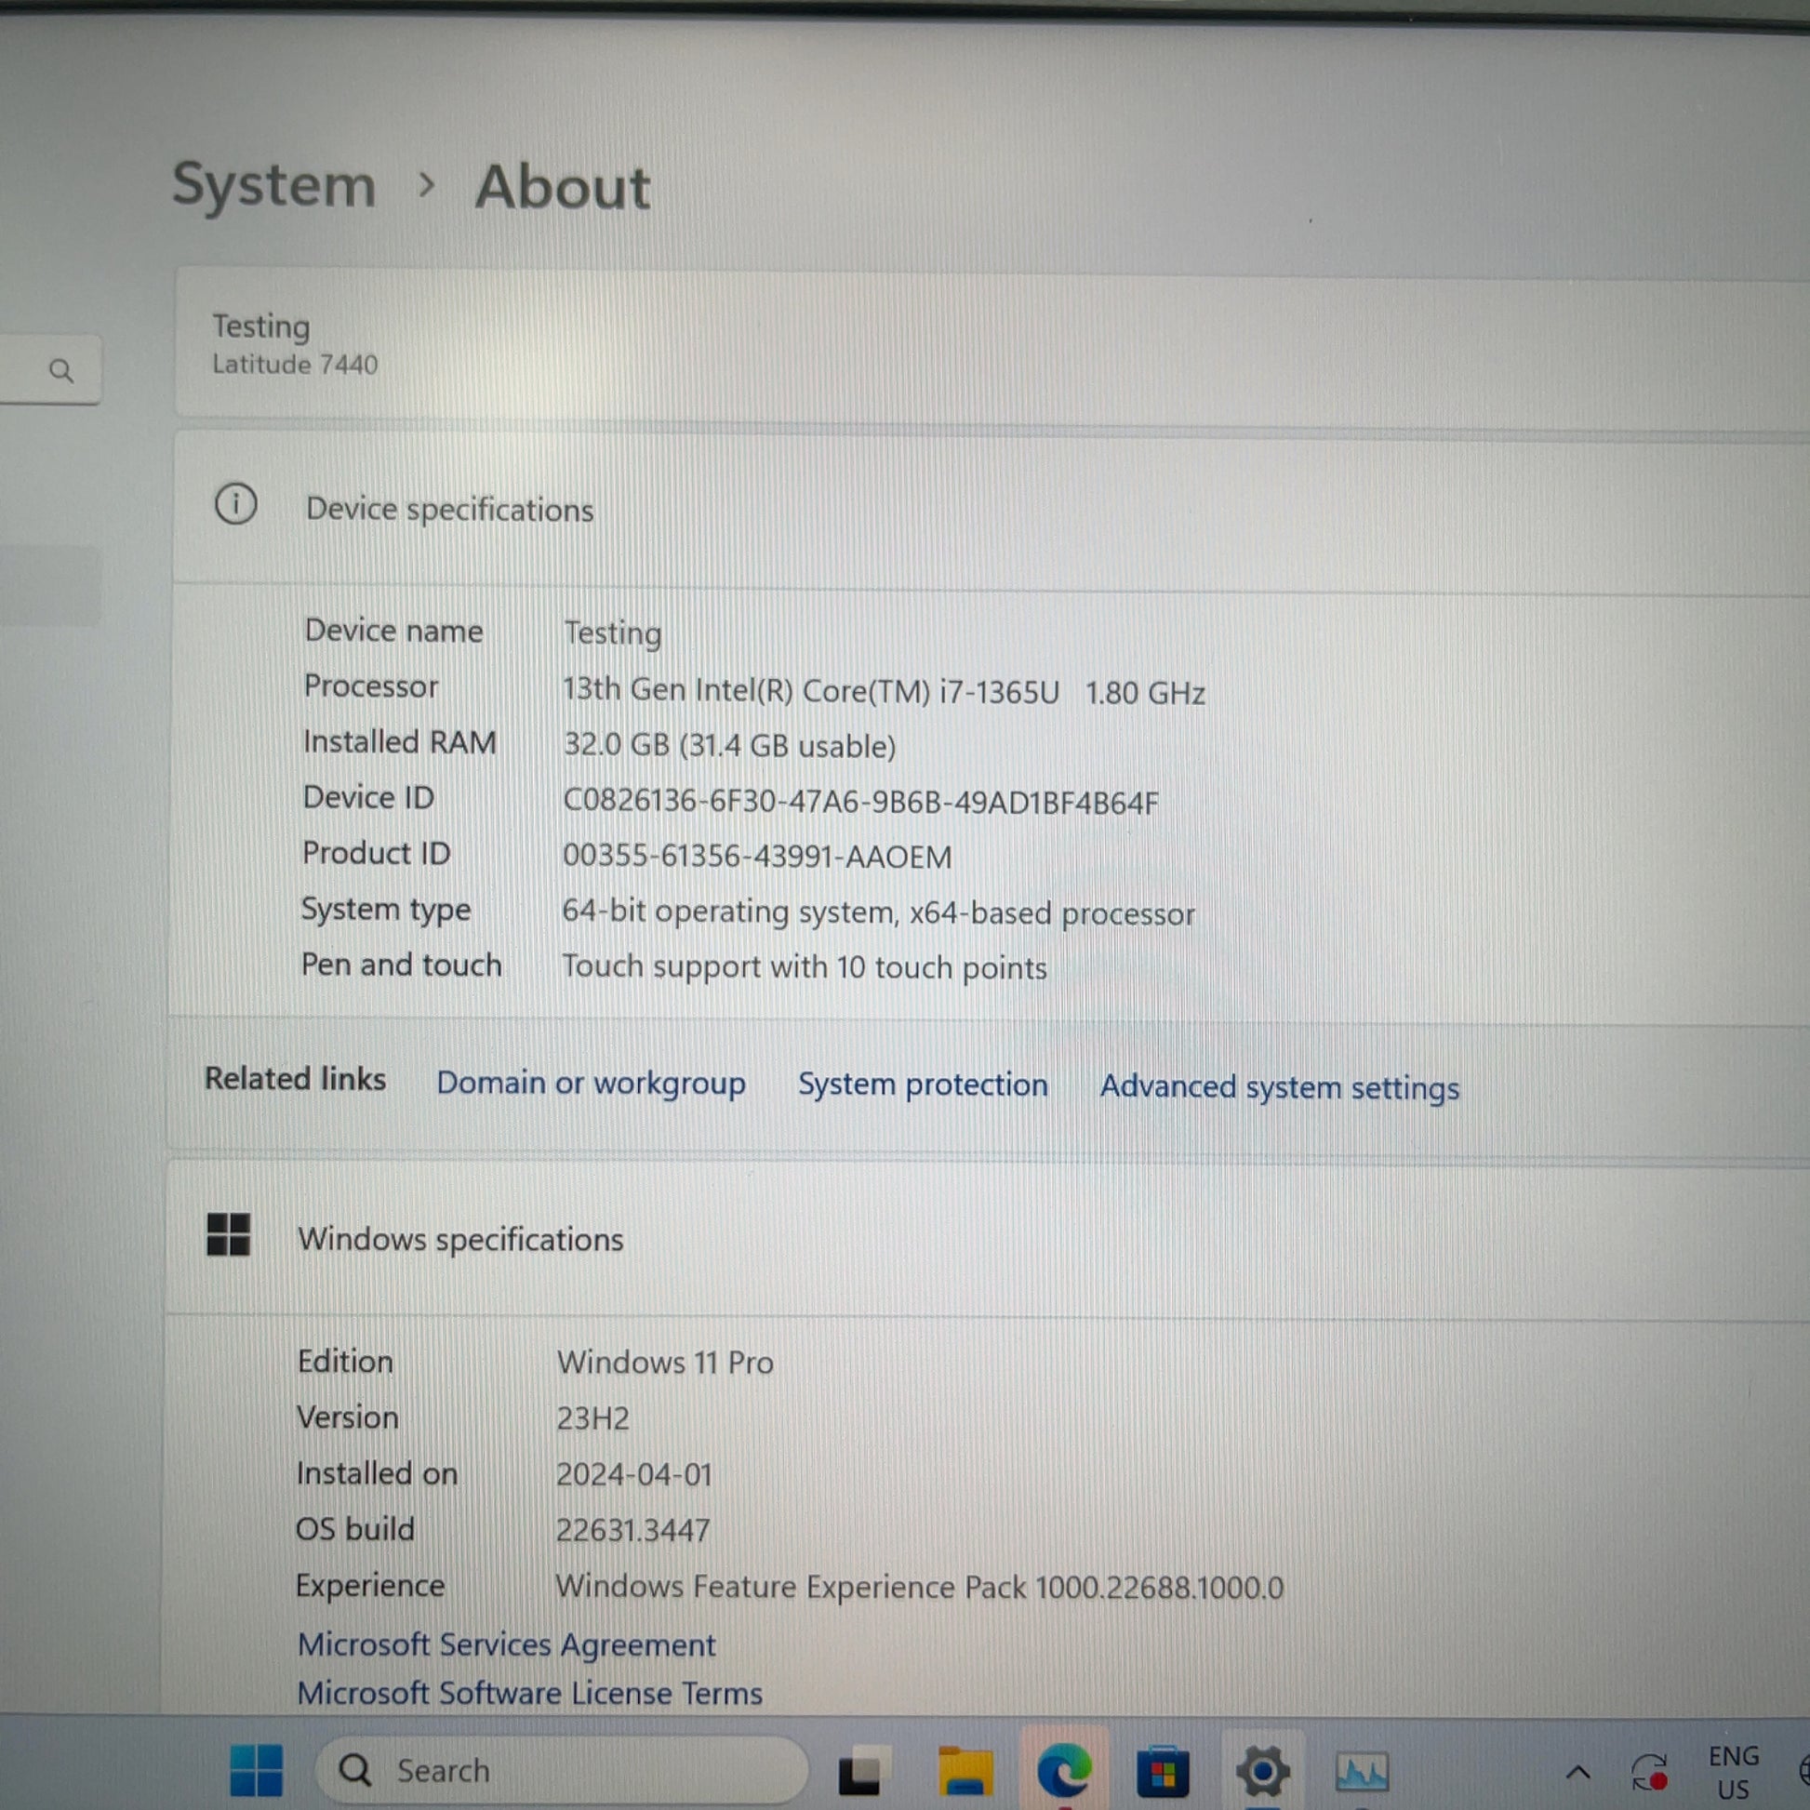
Task: Open Microsoft Edge from the taskbar
Action: tap(1064, 1770)
